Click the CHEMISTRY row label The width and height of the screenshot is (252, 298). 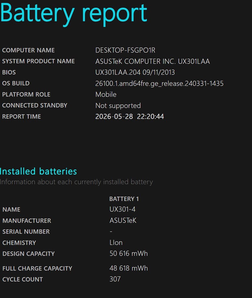(x=19, y=243)
